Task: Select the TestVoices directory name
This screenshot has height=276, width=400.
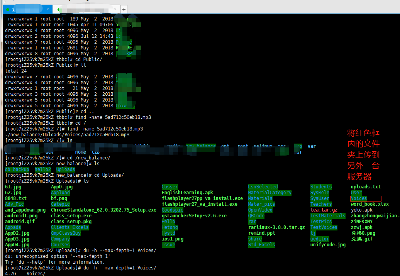Action: click(324, 227)
